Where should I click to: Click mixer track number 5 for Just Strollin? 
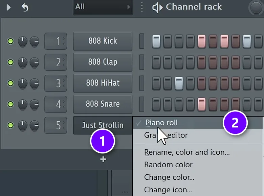56,125
